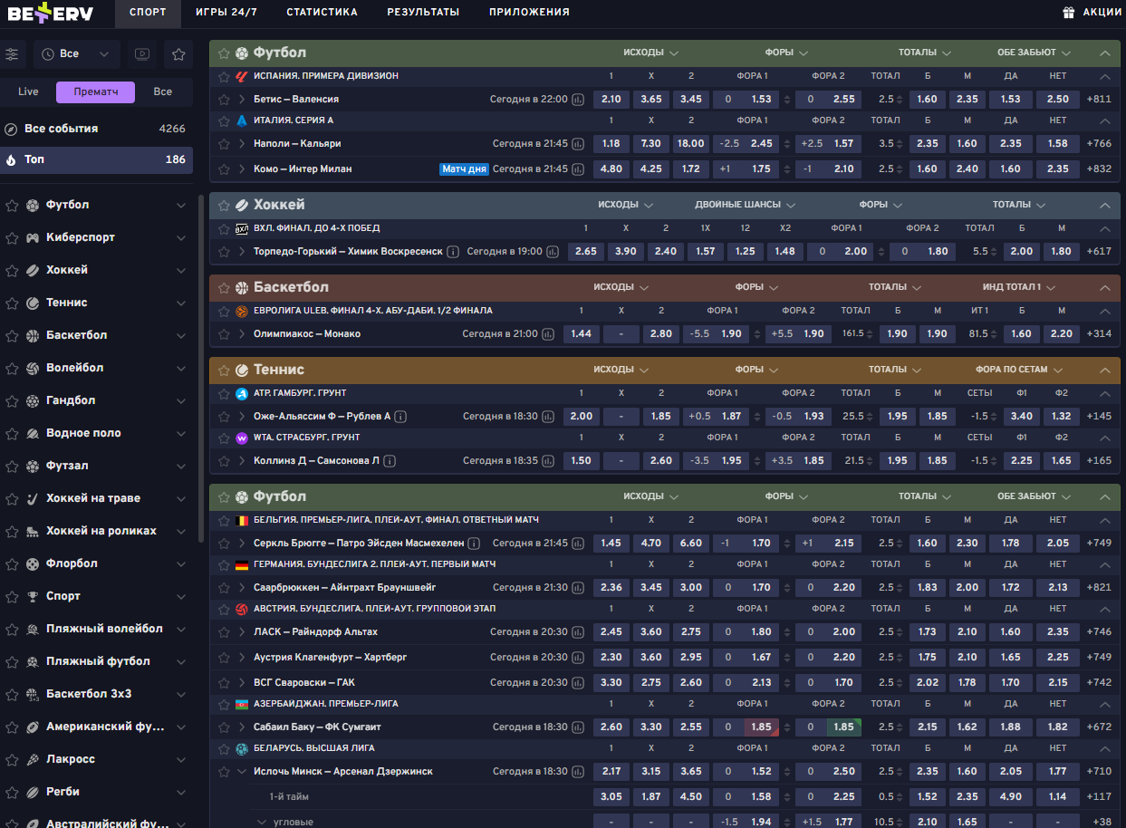Favorite the Олимпиакос – Монако match
Image resolution: width=1126 pixels, height=828 pixels.
tap(224, 334)
